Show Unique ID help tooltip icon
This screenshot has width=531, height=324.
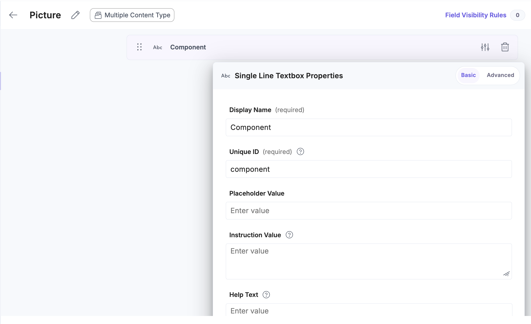pos(300,151)
